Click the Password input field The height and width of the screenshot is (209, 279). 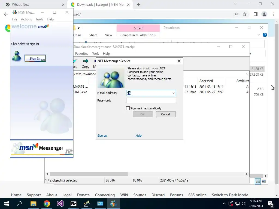pos(151,100)
